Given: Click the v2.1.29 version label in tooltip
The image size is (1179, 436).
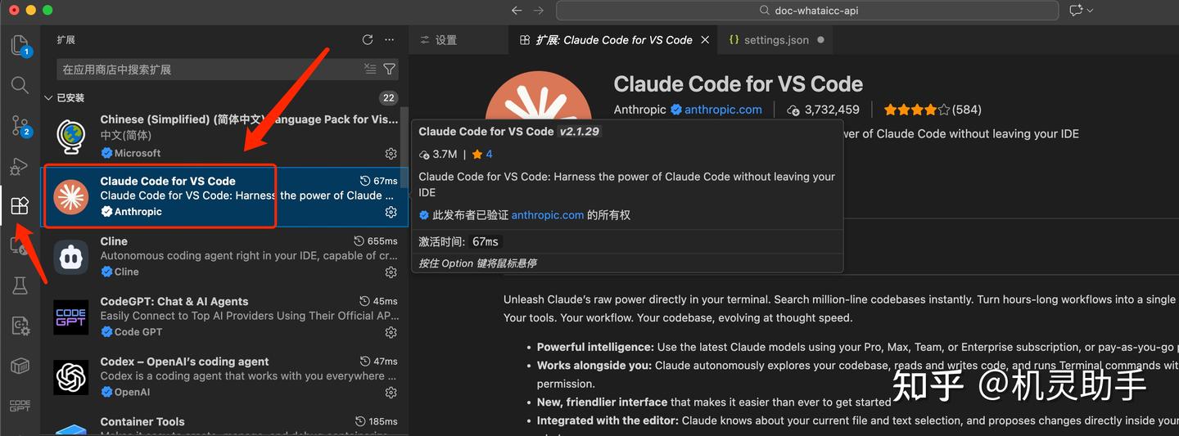Looking at the screenshot, I should coord(580,132).
